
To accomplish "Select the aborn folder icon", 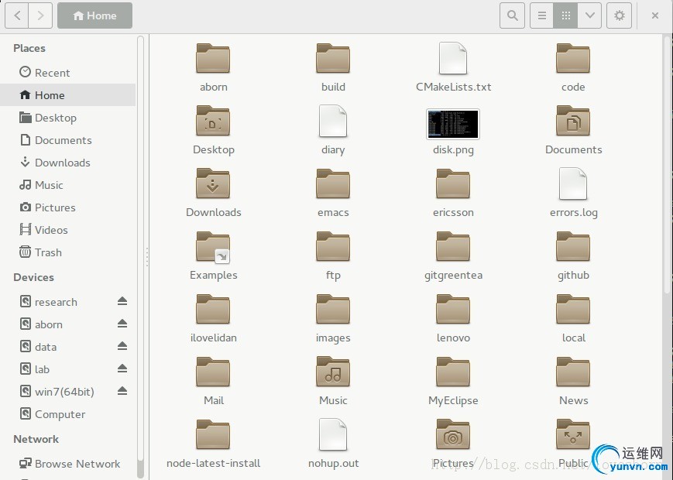I will tap(213, 58).
